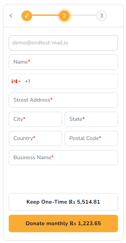Click the Canadian flag icon
The width and height of the screenshot is (126, 243).
[x=14, y=81]
